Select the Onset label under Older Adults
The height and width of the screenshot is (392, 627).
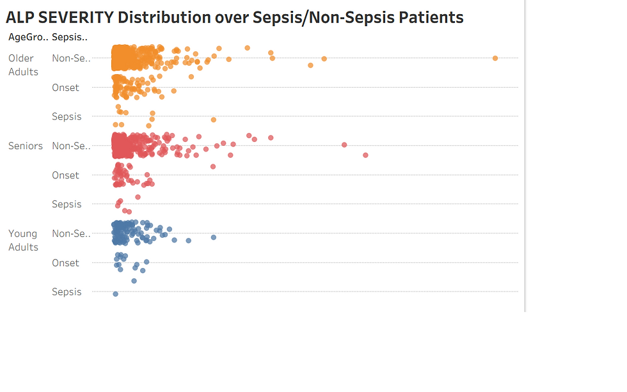tap(65, 88)
